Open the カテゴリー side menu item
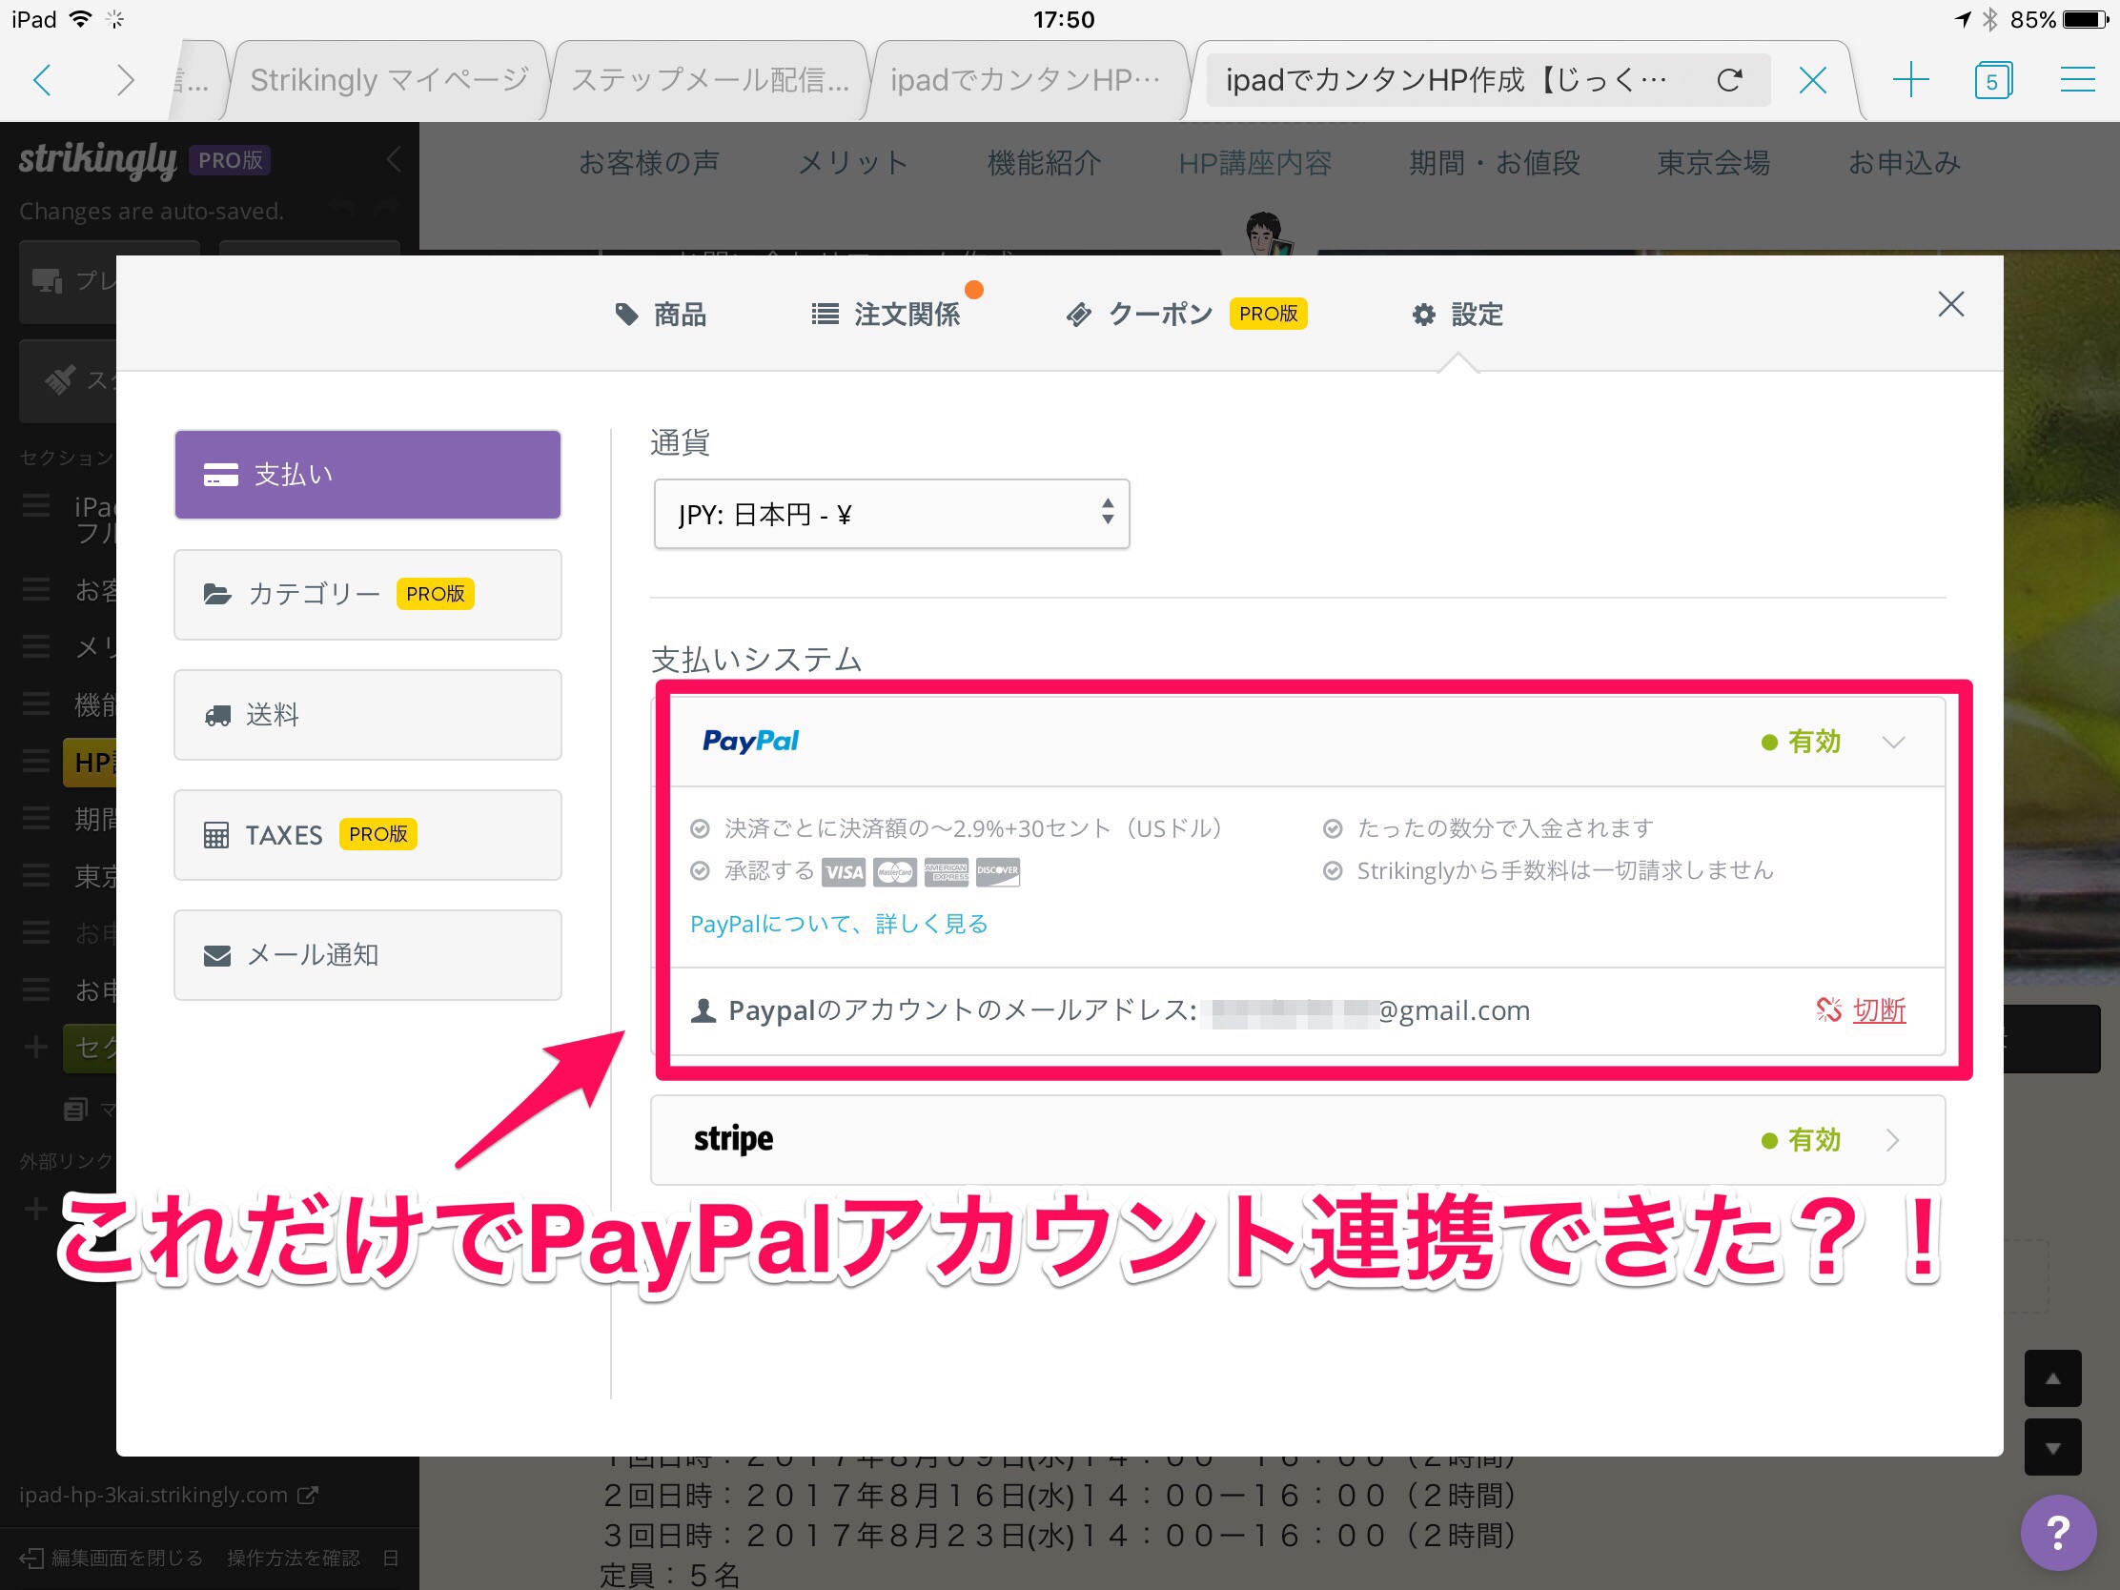 point(368,594)
